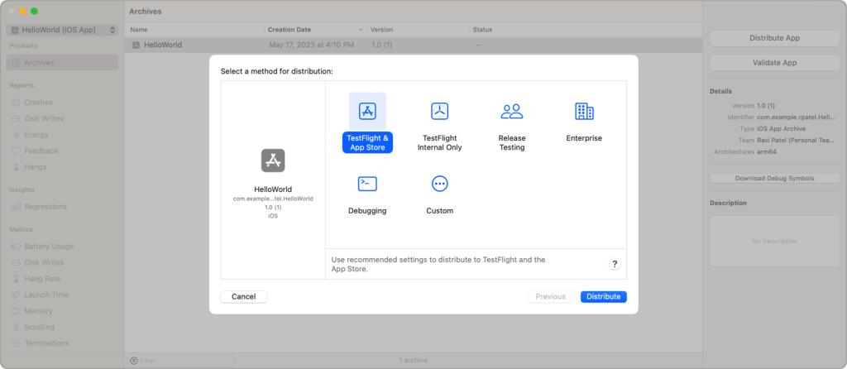Sort archives by Creation Date column chevron
The image size is (847, 369).
point(361,30)
